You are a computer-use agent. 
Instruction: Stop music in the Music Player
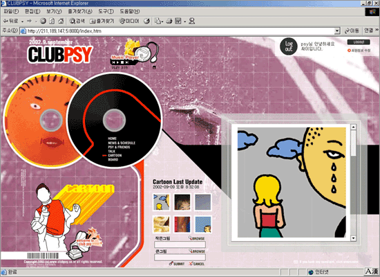coord(122,62)
